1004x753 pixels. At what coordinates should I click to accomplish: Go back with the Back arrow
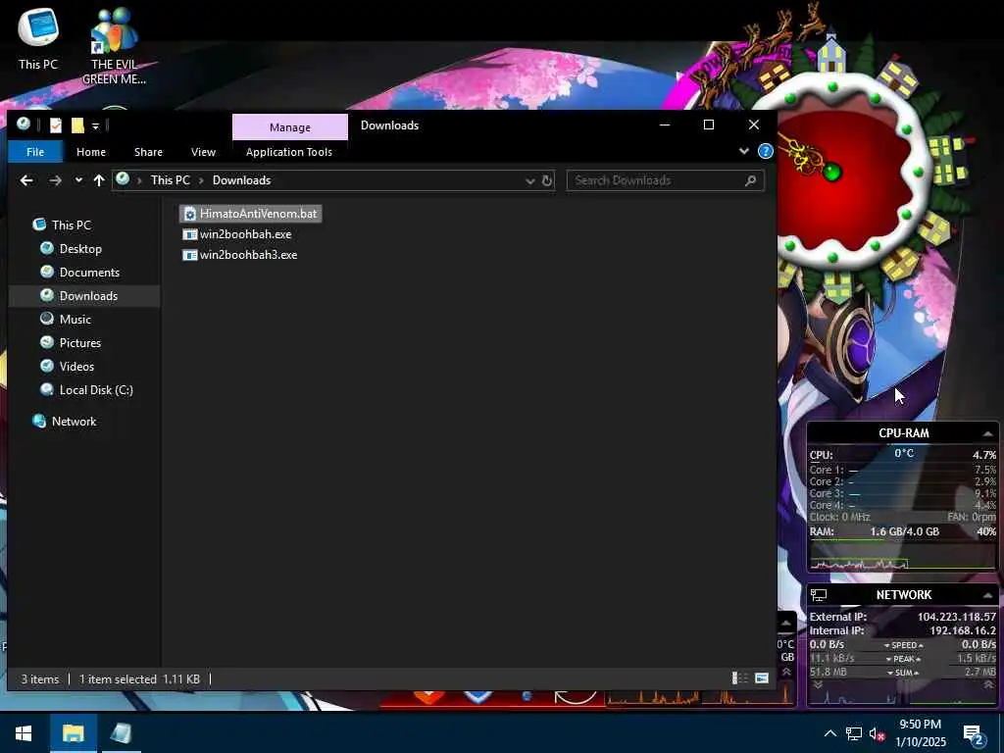(x=26, y=180)
